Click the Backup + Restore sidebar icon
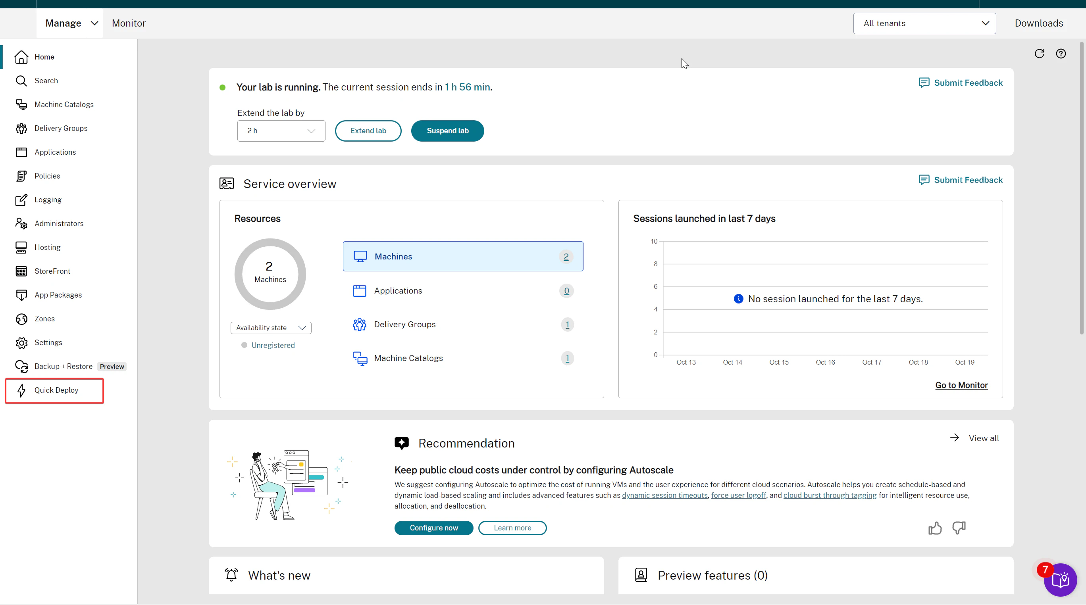Image resolution: width=1086 pixels, height=605 pixels. pyautogui.click(x=21, y=366)
